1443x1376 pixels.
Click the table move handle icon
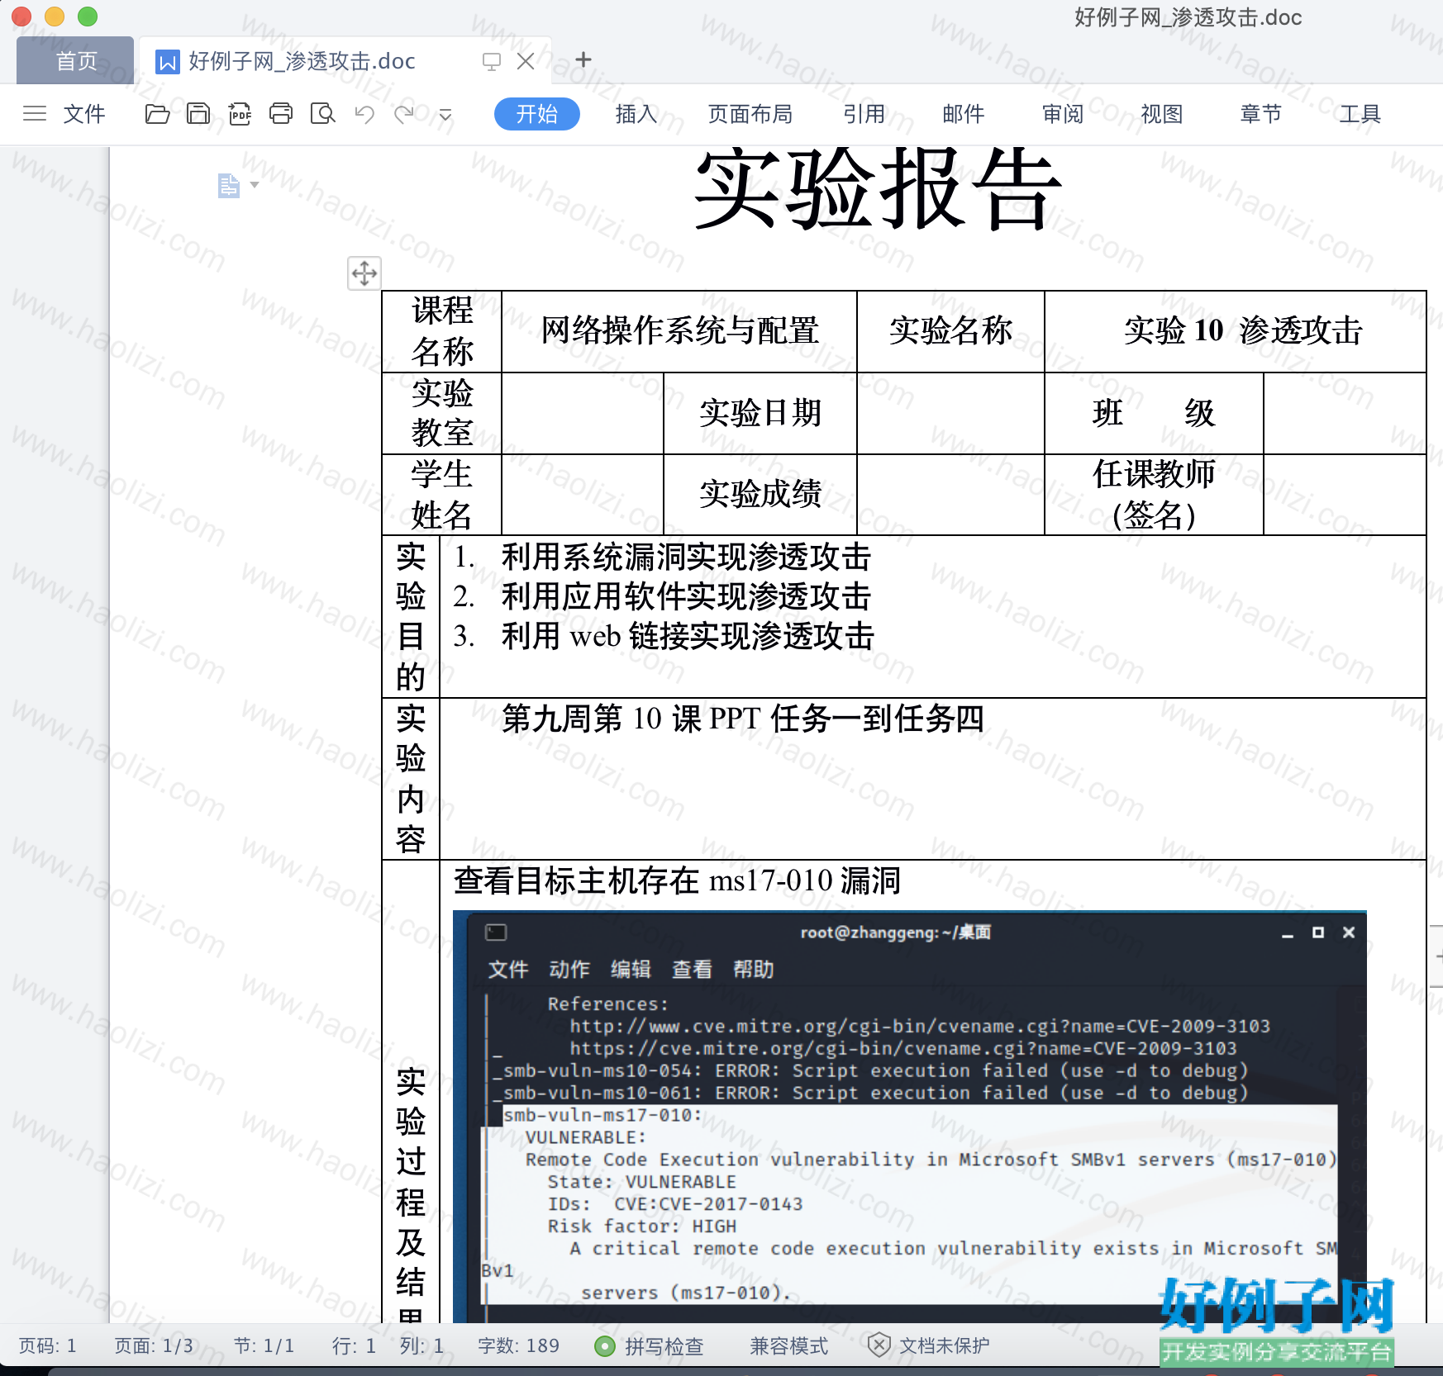pyautogui.click(x=364, y=273)
